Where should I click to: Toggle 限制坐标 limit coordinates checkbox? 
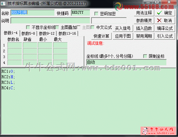[145, 56]
